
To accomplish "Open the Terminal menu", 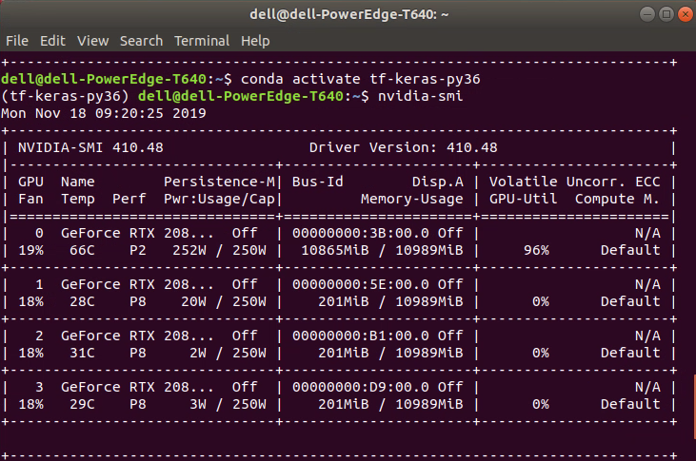I will [x=202, y=41].
